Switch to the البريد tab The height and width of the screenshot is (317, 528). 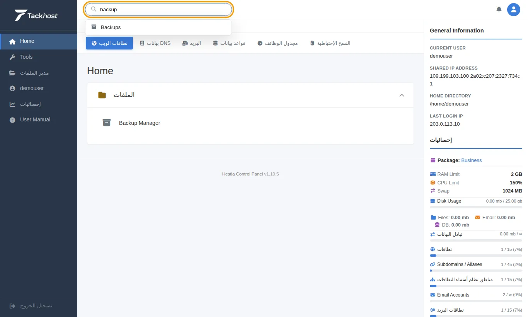click(x=192, y=43)
